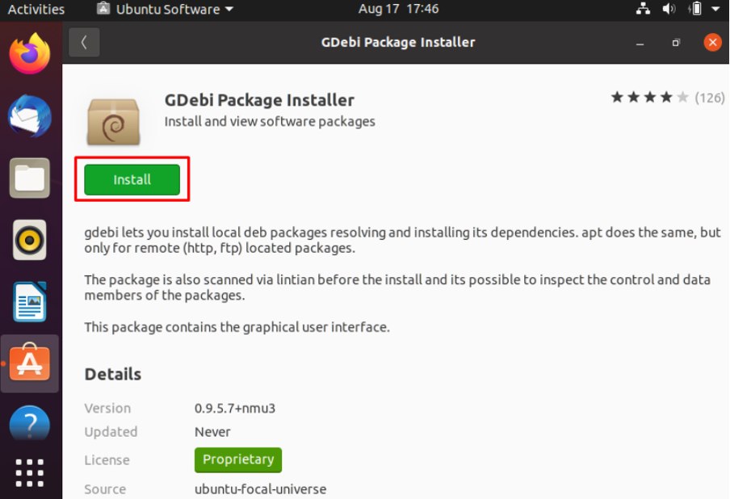Open the Ubuntu Software app menu

pyautogui.click(x=164, y=10)
